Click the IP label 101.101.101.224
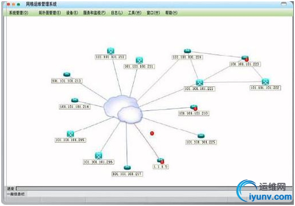 (187, 57)
